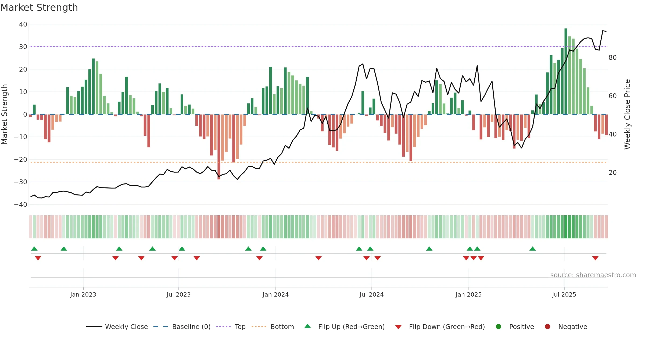The width and height of the screenshot is (645, 362).
Task: Click the leftmost red flip-down marker
Action: point(38,258)
